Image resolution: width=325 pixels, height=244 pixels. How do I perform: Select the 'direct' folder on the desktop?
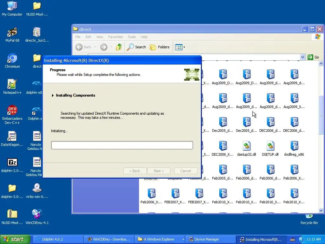(37, 61)
